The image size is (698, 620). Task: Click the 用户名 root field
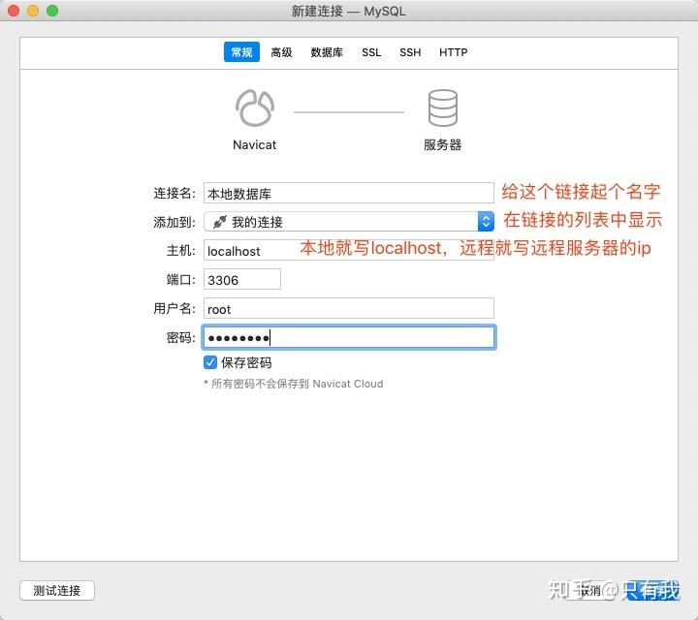point(349,308)
